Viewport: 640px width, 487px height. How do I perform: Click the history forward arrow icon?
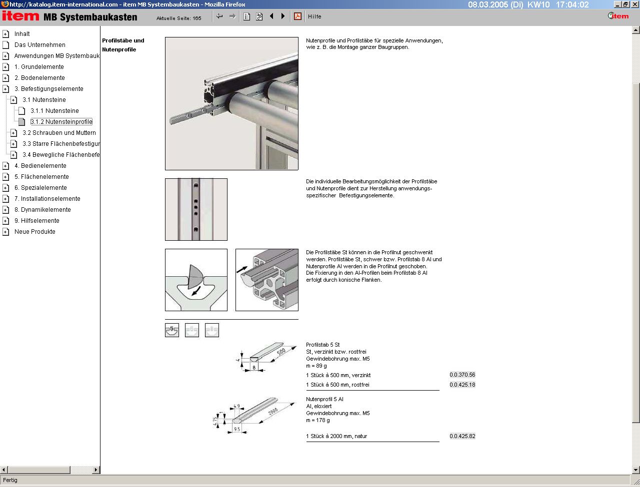pos(232,16)
